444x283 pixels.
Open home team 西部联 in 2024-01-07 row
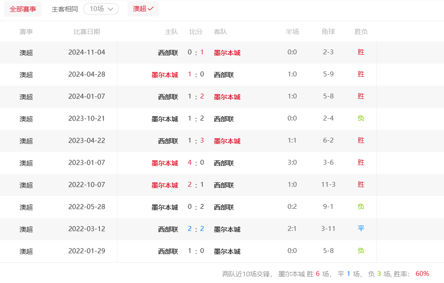tap(168, 97)
